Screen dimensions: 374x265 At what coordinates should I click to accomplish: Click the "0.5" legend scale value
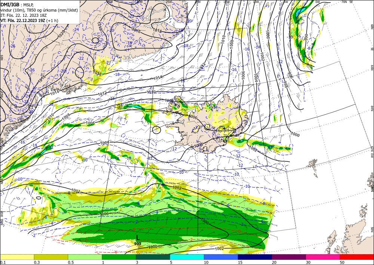click(x=71, y=262)
